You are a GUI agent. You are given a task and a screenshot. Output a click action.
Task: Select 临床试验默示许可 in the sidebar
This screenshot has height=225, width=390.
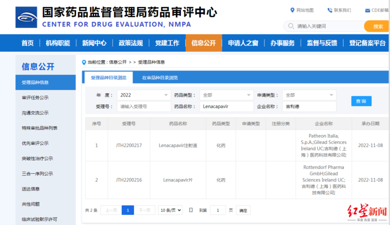pyautogui.click(x=39, y=219)
